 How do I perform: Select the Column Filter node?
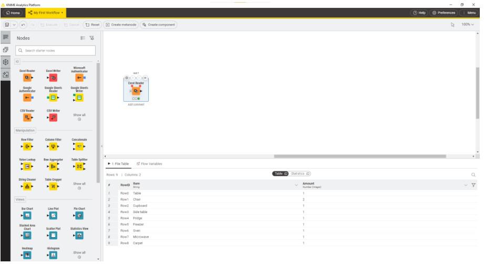[x=53, y=146]
